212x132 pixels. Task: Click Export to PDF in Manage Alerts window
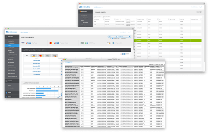coord(106,17)
